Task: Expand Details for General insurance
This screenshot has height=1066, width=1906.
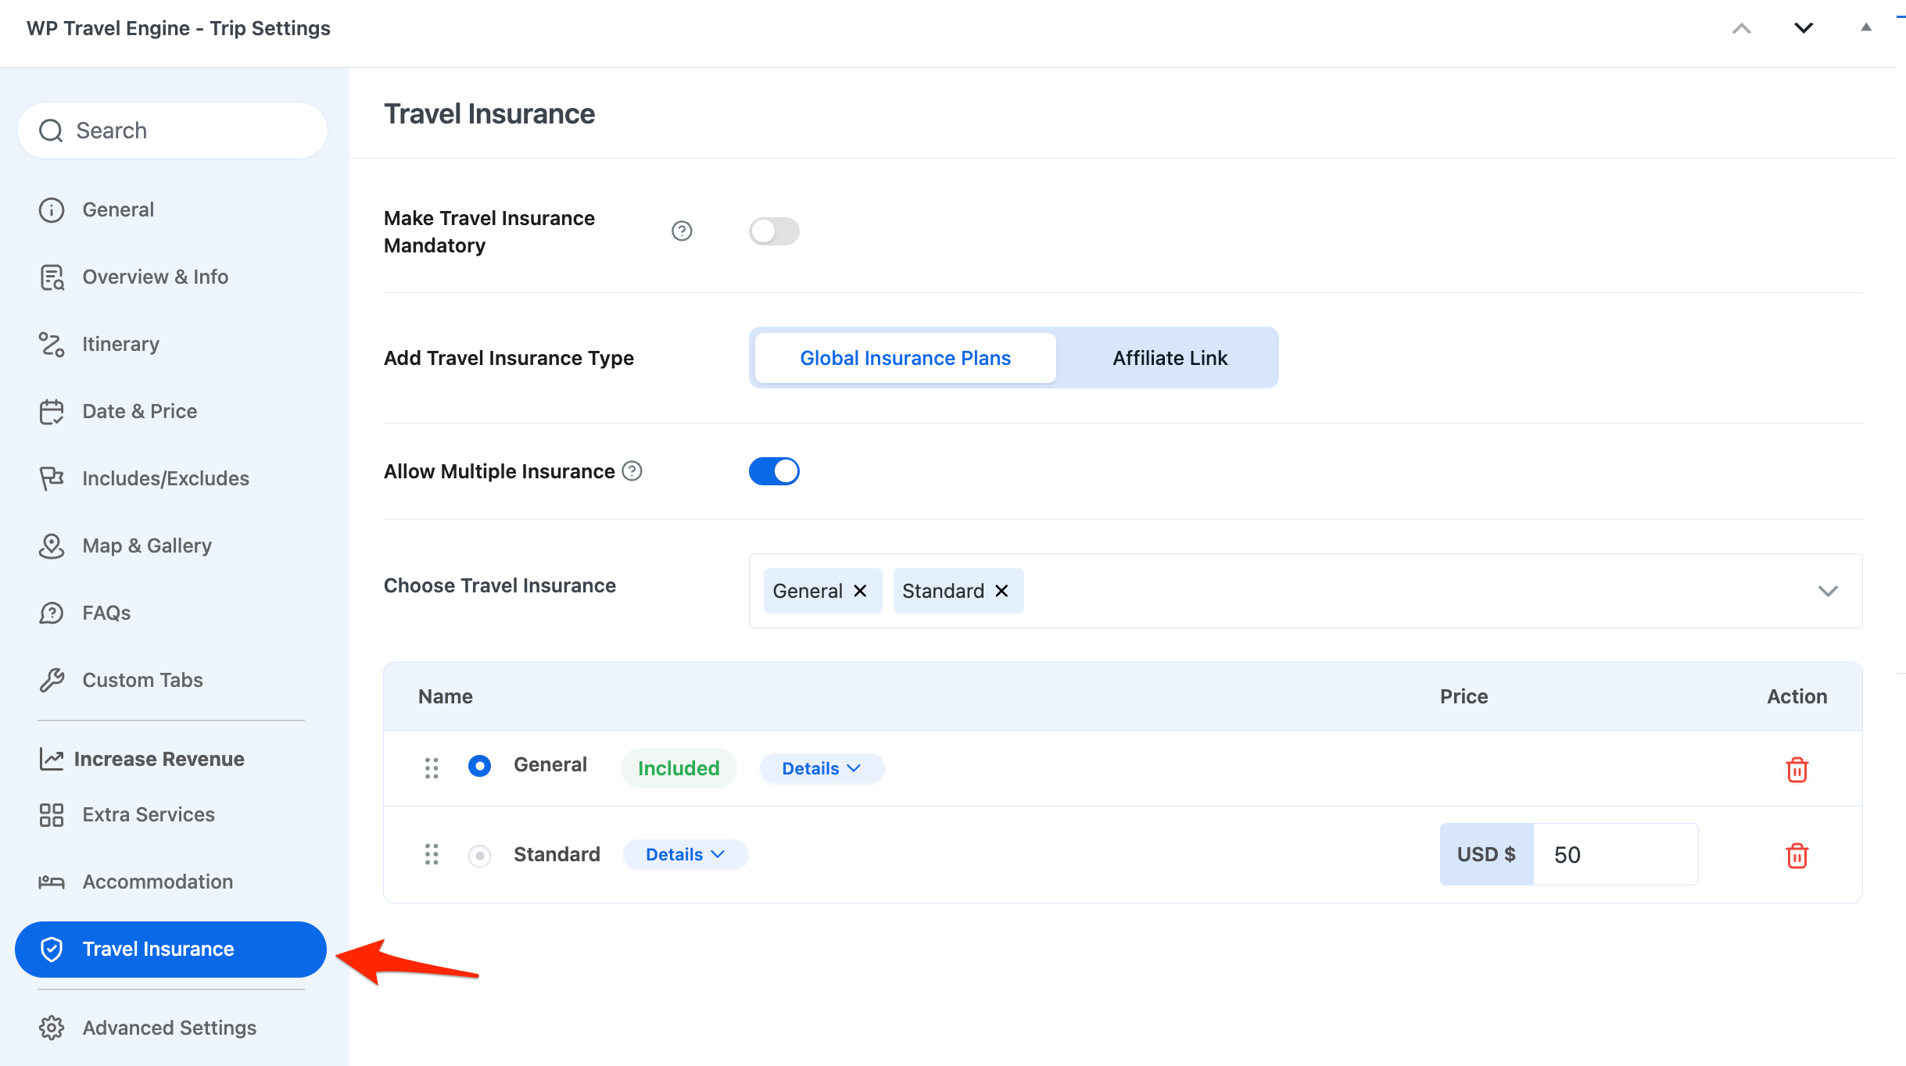Action: pos(821,768)
